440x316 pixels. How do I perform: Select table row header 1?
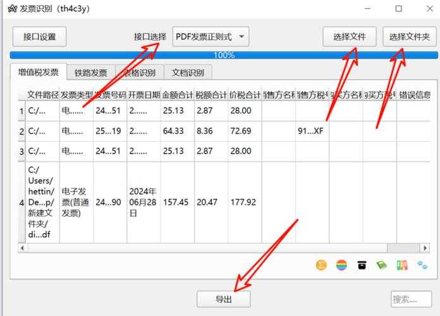(21, 111)
